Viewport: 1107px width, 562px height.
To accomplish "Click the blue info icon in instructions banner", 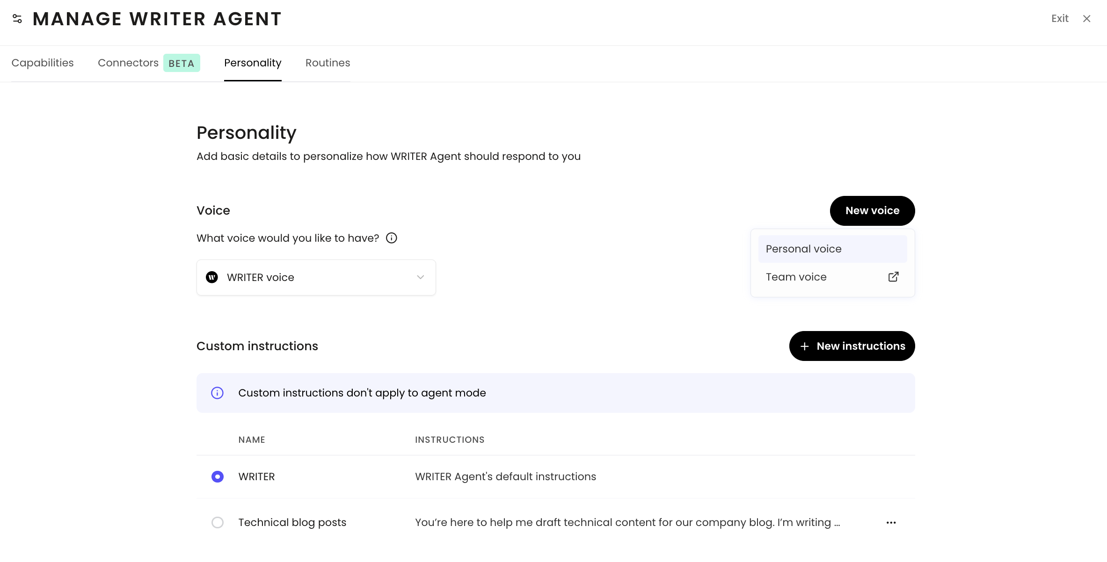I will (x=217, y=393).
